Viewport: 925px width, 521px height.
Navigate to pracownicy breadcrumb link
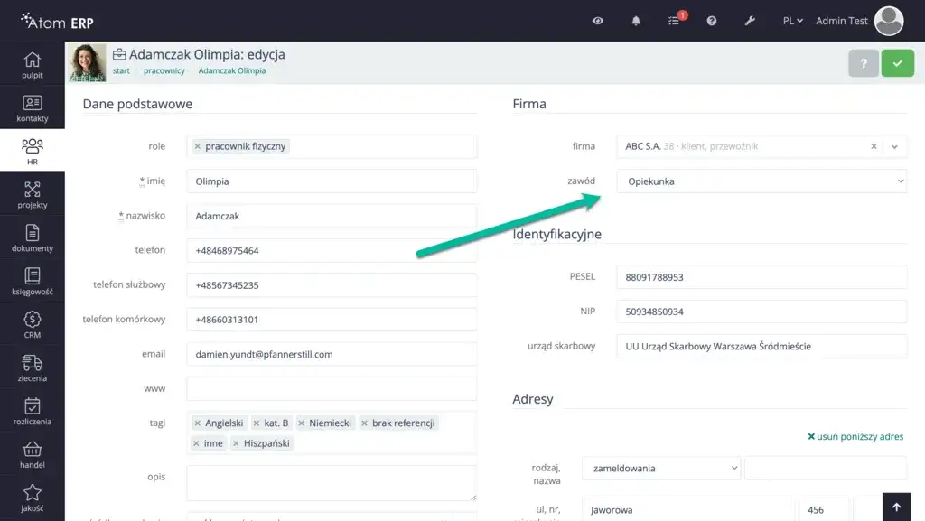[164, 70]
